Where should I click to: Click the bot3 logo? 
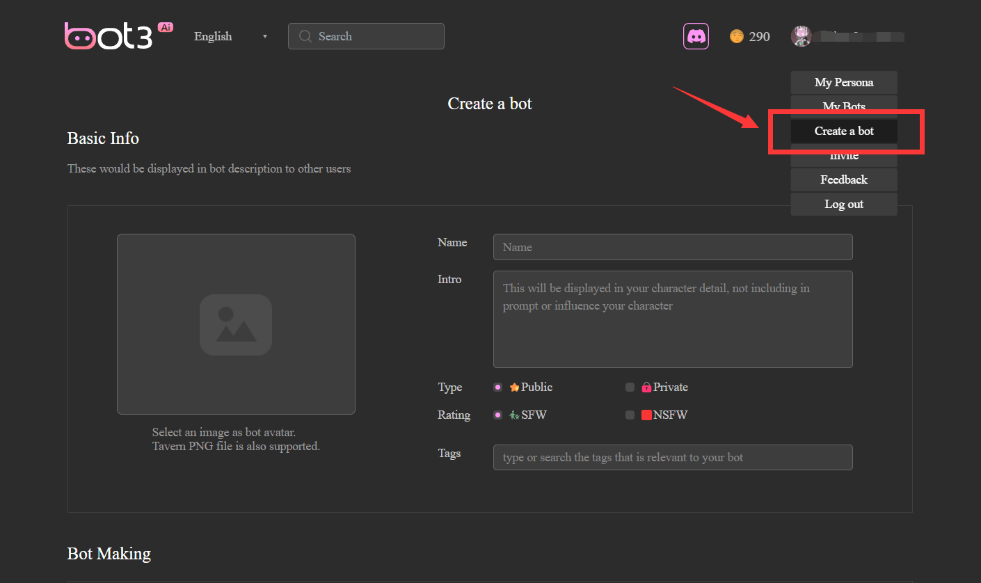pos(108,35)
